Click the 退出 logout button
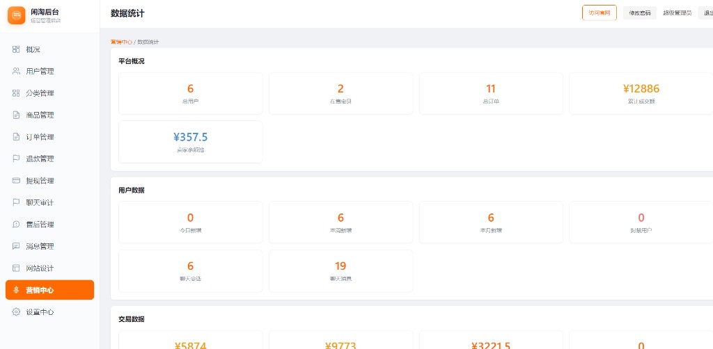This screenshot has height=349, width=713. pyautogui.click(x=707, y=13)
